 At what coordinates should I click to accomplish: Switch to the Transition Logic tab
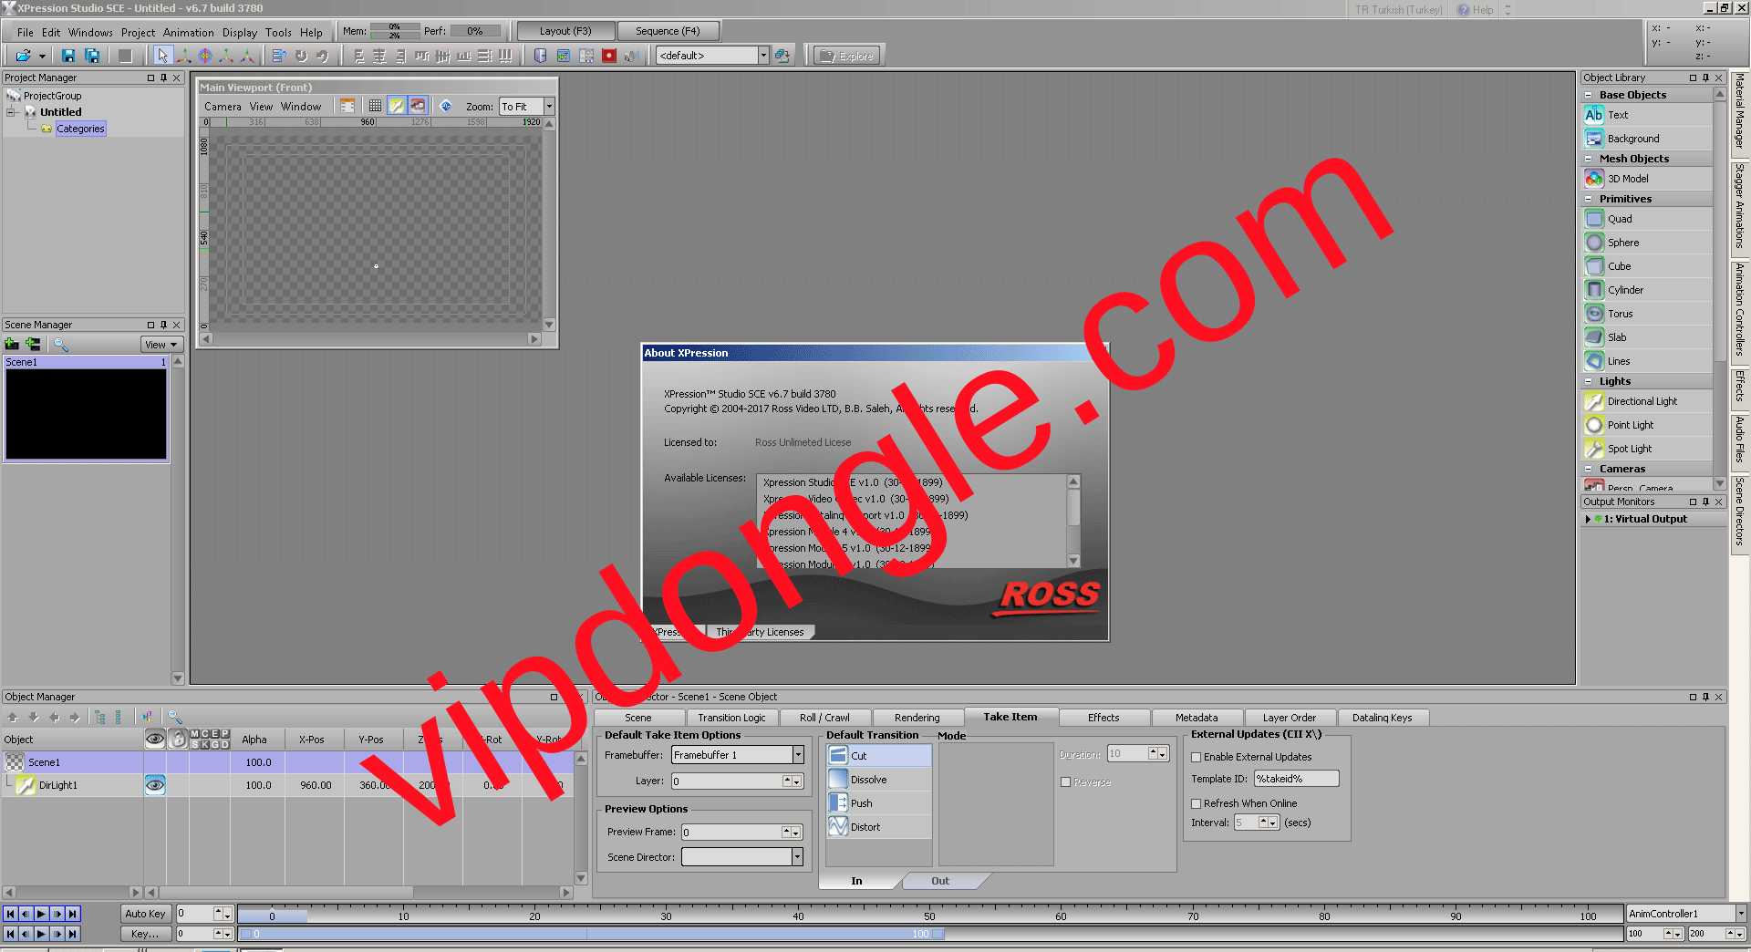[731, 718]
